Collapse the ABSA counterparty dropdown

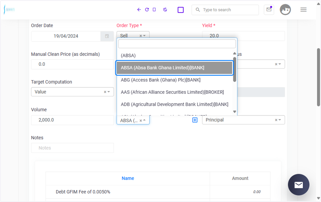coord(144,121)
